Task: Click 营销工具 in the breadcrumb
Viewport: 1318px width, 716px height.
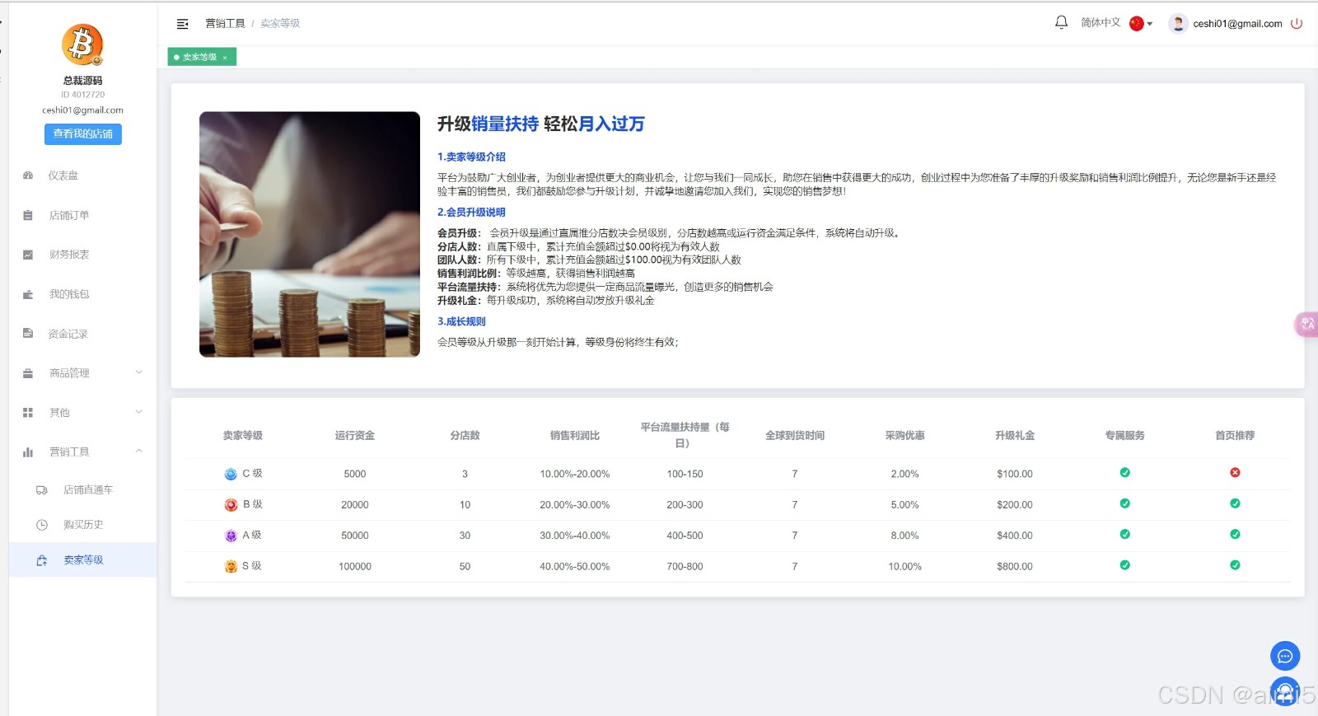Action: (x=225, y=24)
